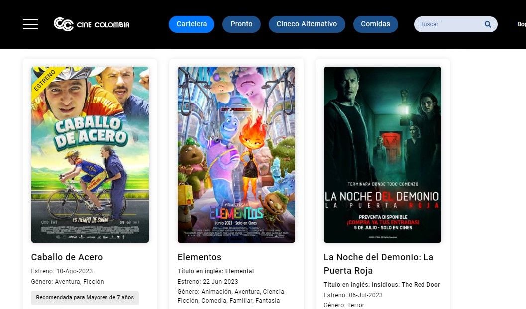Image resolution: width=526 pixels, height=309 pixels.
Task: Open the Cineco Alternativo page
Action: (x=307, y=23)
